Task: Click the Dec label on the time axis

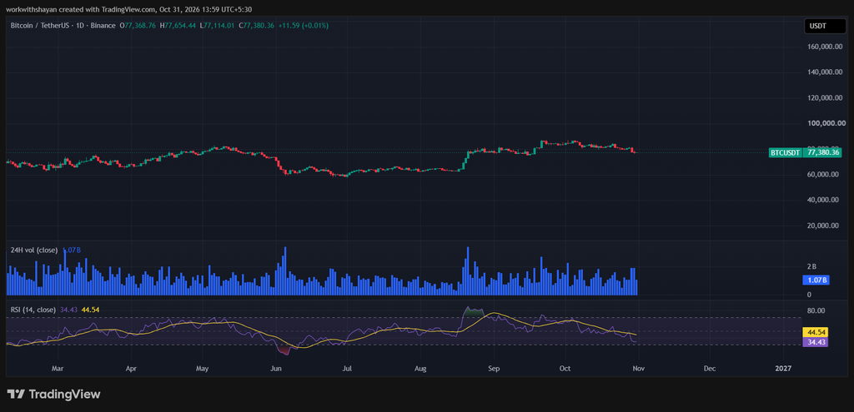Action: 709,369
